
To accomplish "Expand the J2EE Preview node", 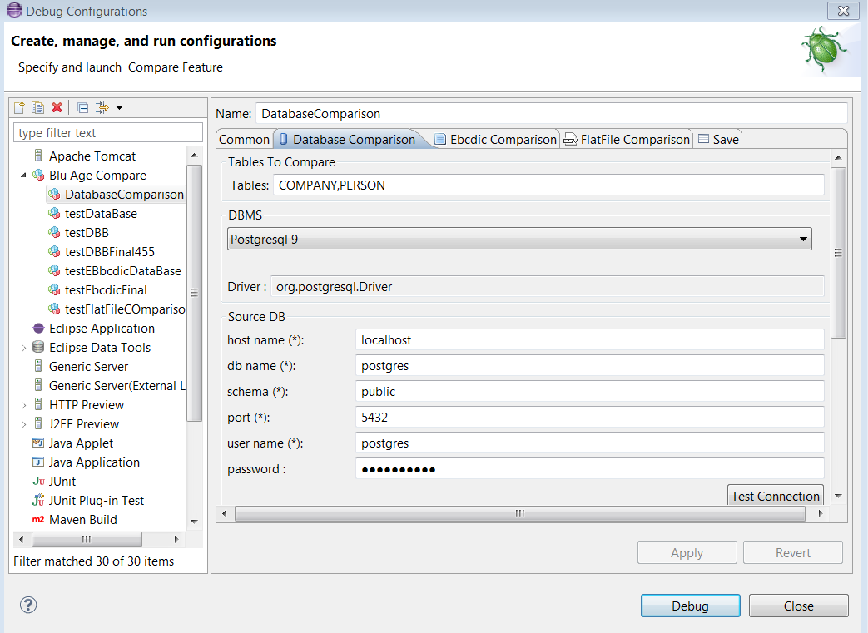I will point(23,424).
